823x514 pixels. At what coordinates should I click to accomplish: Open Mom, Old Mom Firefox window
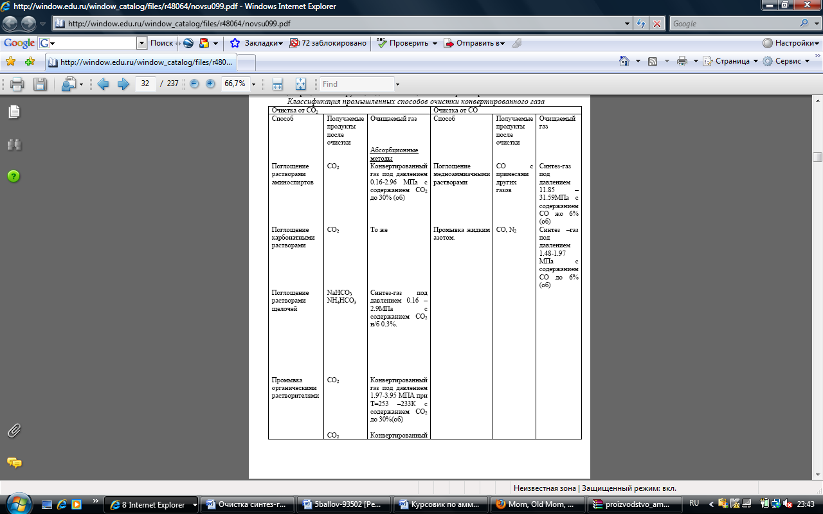pyautogui.click(x=538, y=504)
